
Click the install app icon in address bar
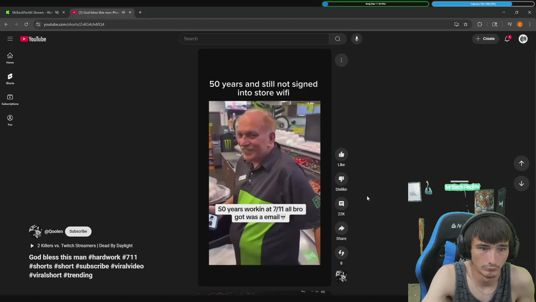tap(456, 24)
